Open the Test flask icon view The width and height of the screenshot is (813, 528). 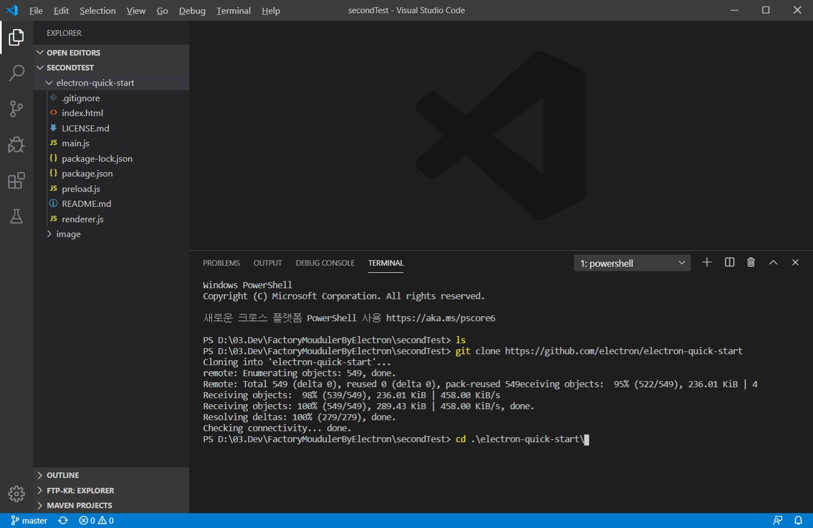pyautogui.click(x=17, y=216)
